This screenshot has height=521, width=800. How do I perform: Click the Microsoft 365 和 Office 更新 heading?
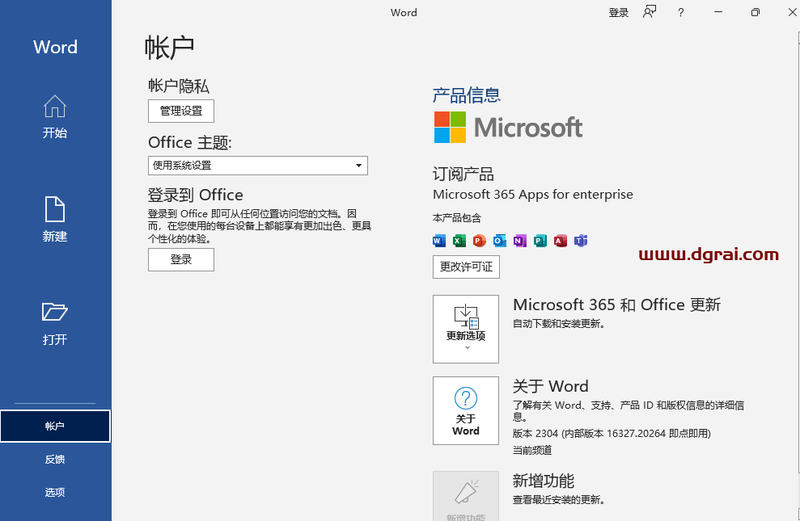click(x=616, y=305)
